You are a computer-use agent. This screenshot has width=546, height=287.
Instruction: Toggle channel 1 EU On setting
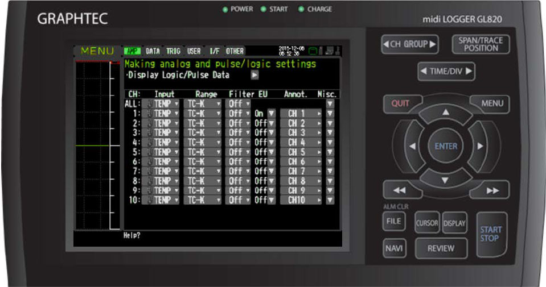265,113
